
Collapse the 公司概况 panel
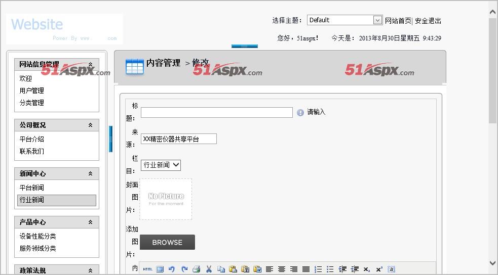point(91,125)
